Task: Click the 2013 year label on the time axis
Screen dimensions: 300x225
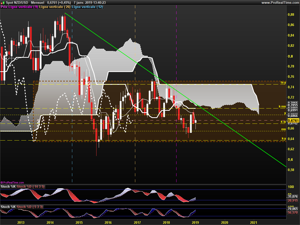Action: pyautogui.click(x=21, y=222)
